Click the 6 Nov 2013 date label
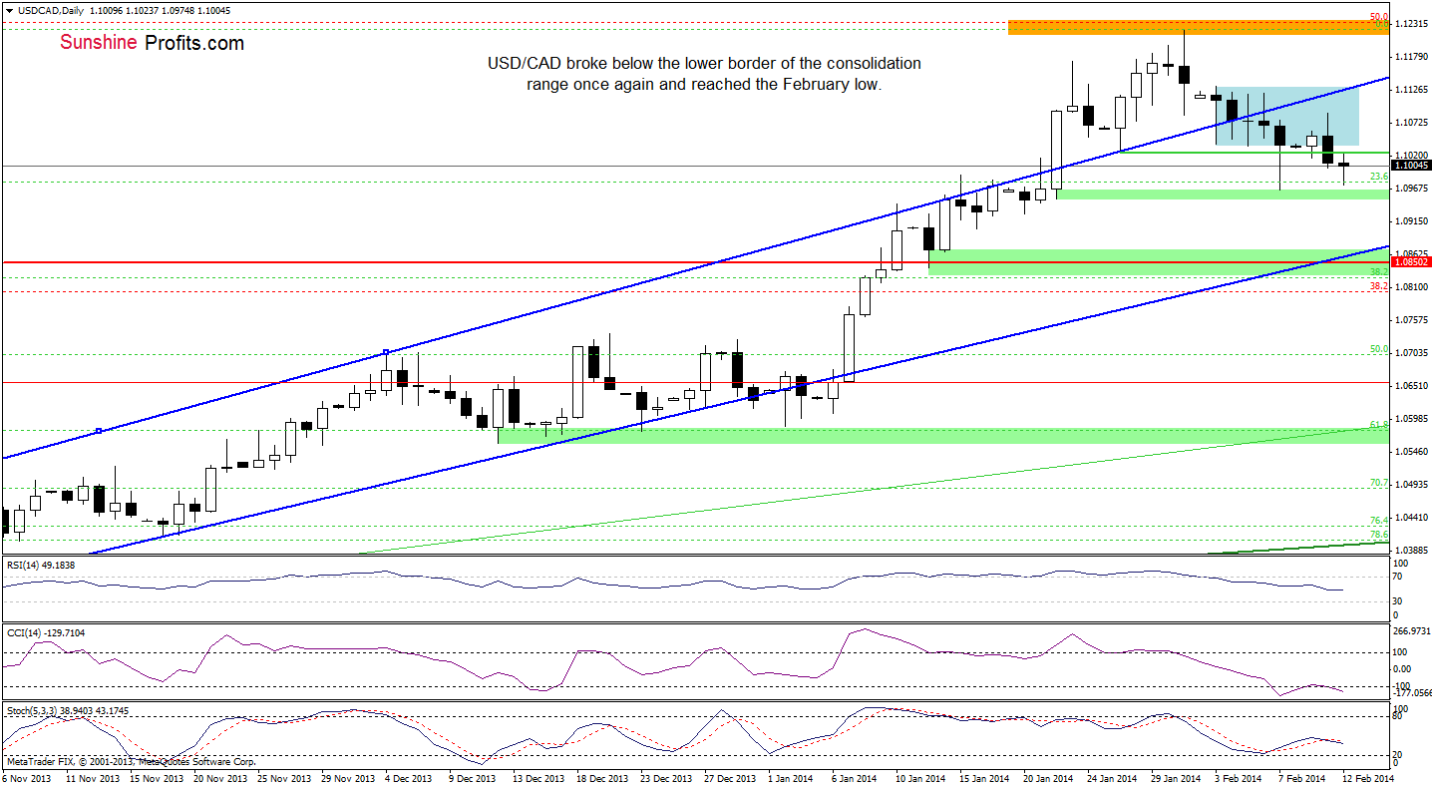 tap(26, 777)
